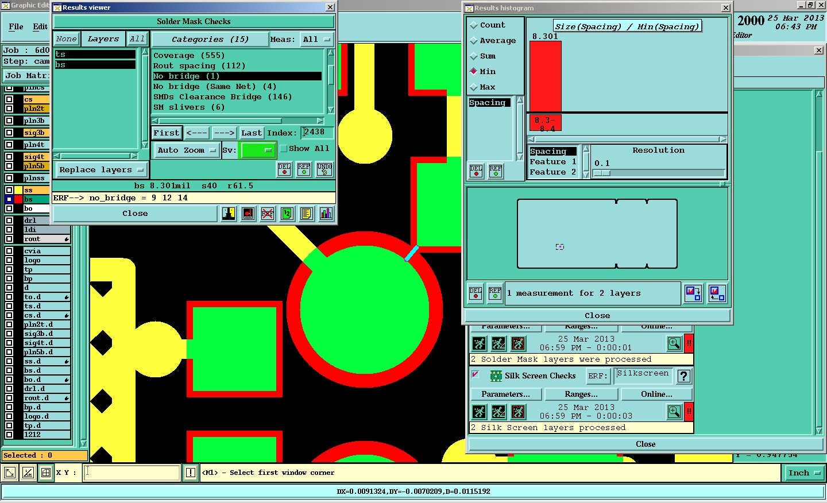Click Close in Results viewer

click(135, 214)
